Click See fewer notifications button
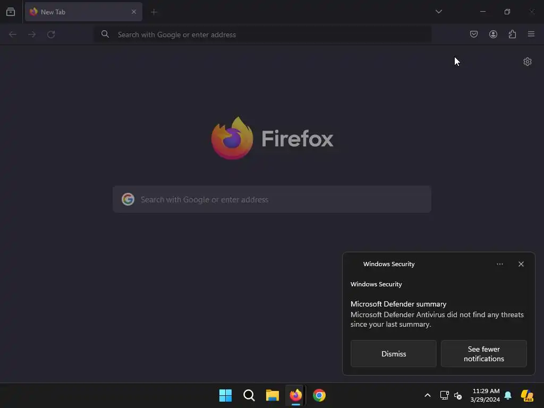 pyautogui.click(x=483, y=353)
